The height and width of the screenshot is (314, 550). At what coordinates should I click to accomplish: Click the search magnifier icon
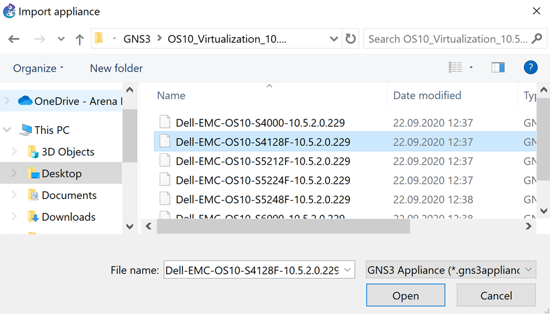[x=537, y=39]
